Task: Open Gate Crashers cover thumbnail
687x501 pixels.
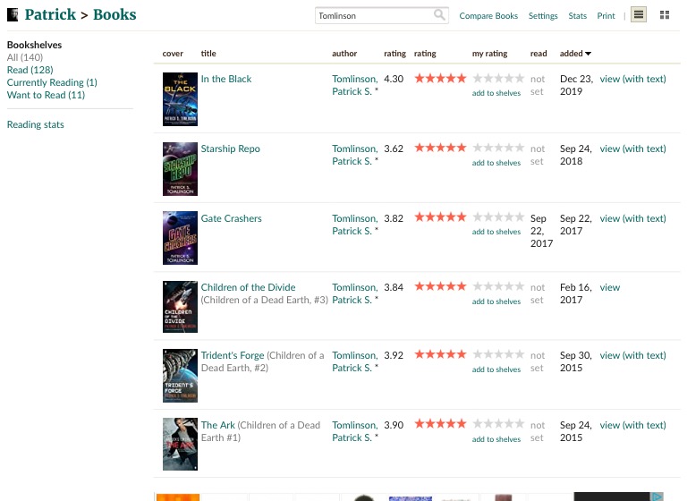Action: coord(180,238)
